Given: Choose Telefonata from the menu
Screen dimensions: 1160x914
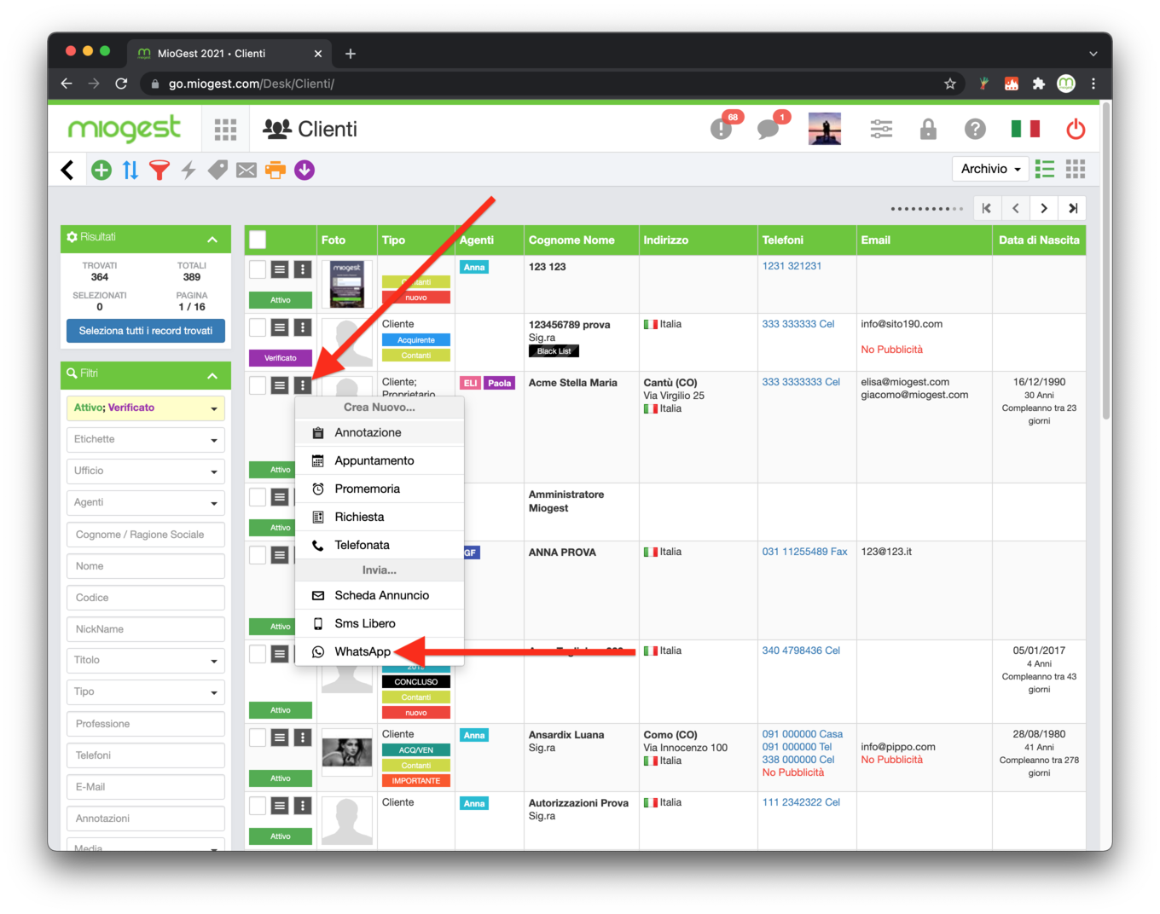Looking at the screenshot, I should coord(380,545).
